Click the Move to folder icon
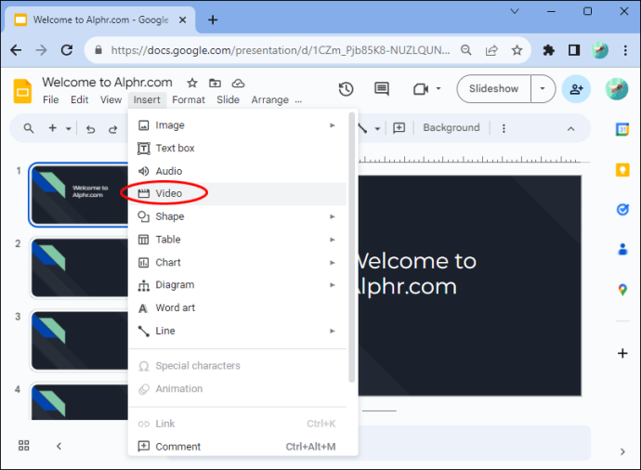This screenshot has height=470, width=641. coord(215,84)
